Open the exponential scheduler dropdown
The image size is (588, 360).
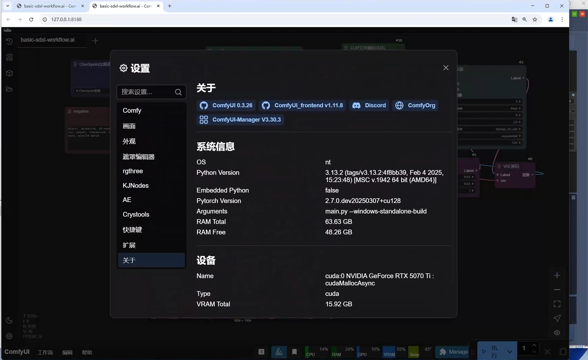coord(490,136)
